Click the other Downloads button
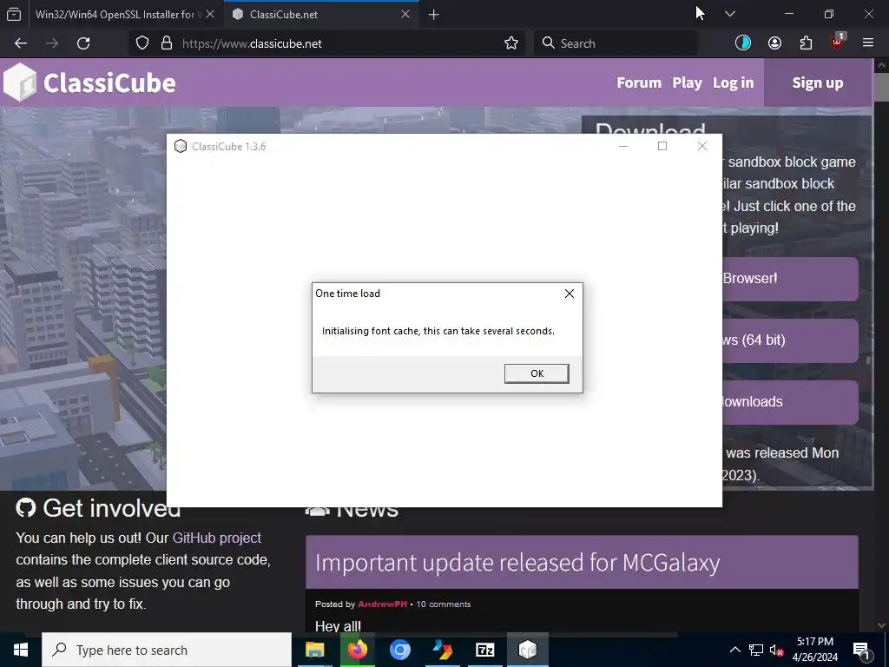This screenshot has height=667, width=889. [790, 402]
